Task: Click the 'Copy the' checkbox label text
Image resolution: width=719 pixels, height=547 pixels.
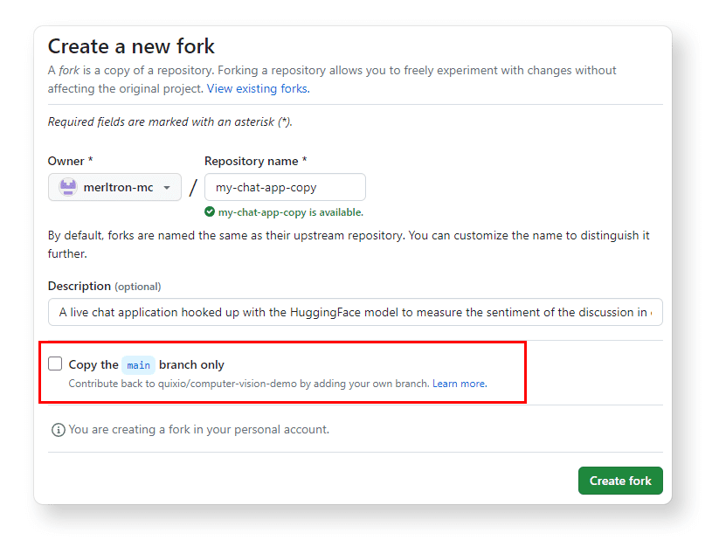Action: click(96, 363)
